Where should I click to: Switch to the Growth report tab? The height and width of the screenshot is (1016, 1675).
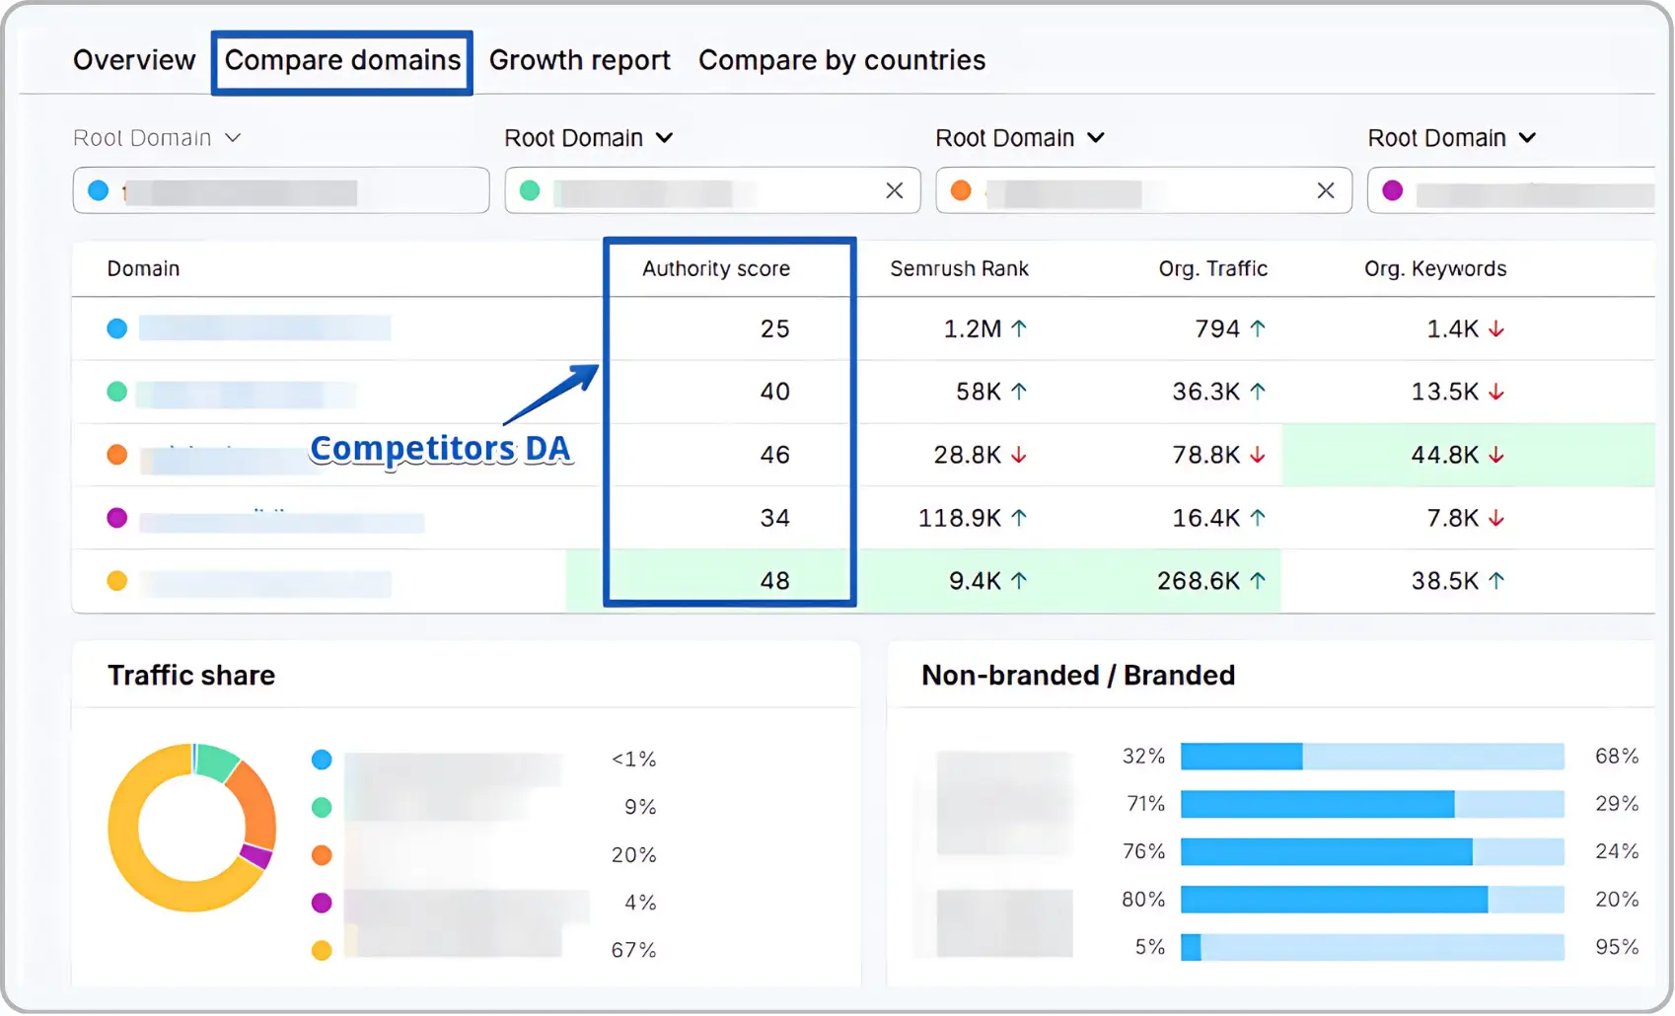point(580,60)
